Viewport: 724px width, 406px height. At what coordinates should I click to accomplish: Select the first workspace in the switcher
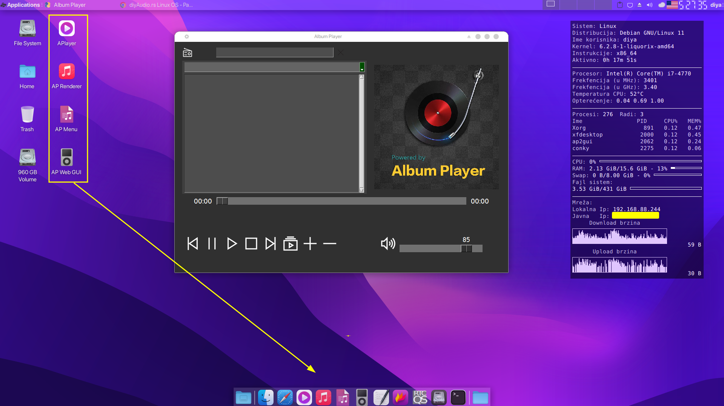551,4
